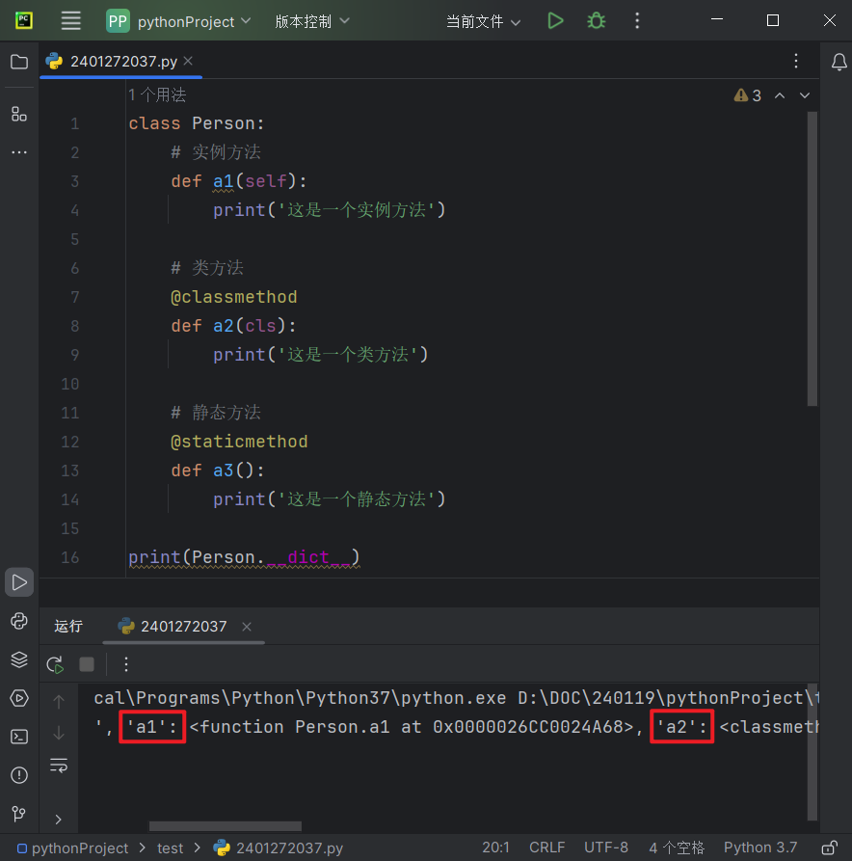
Task: Click the 20:1 caret position indicator
Action: tap(495, 848)
